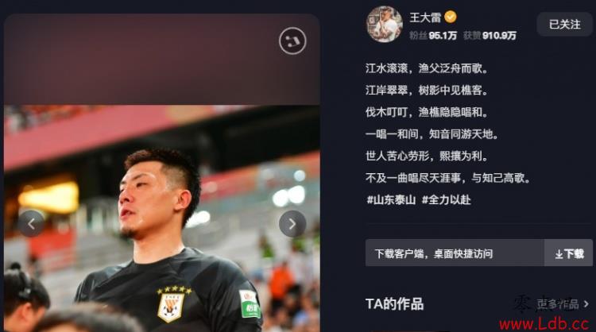Advance to next image with right arrow

(x=292, y=224)
